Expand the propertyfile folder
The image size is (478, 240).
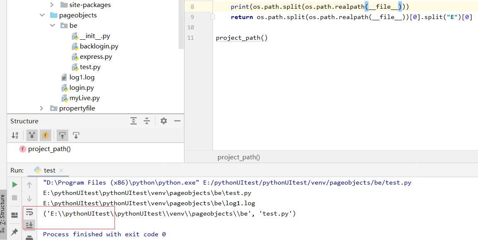(42, 108)
